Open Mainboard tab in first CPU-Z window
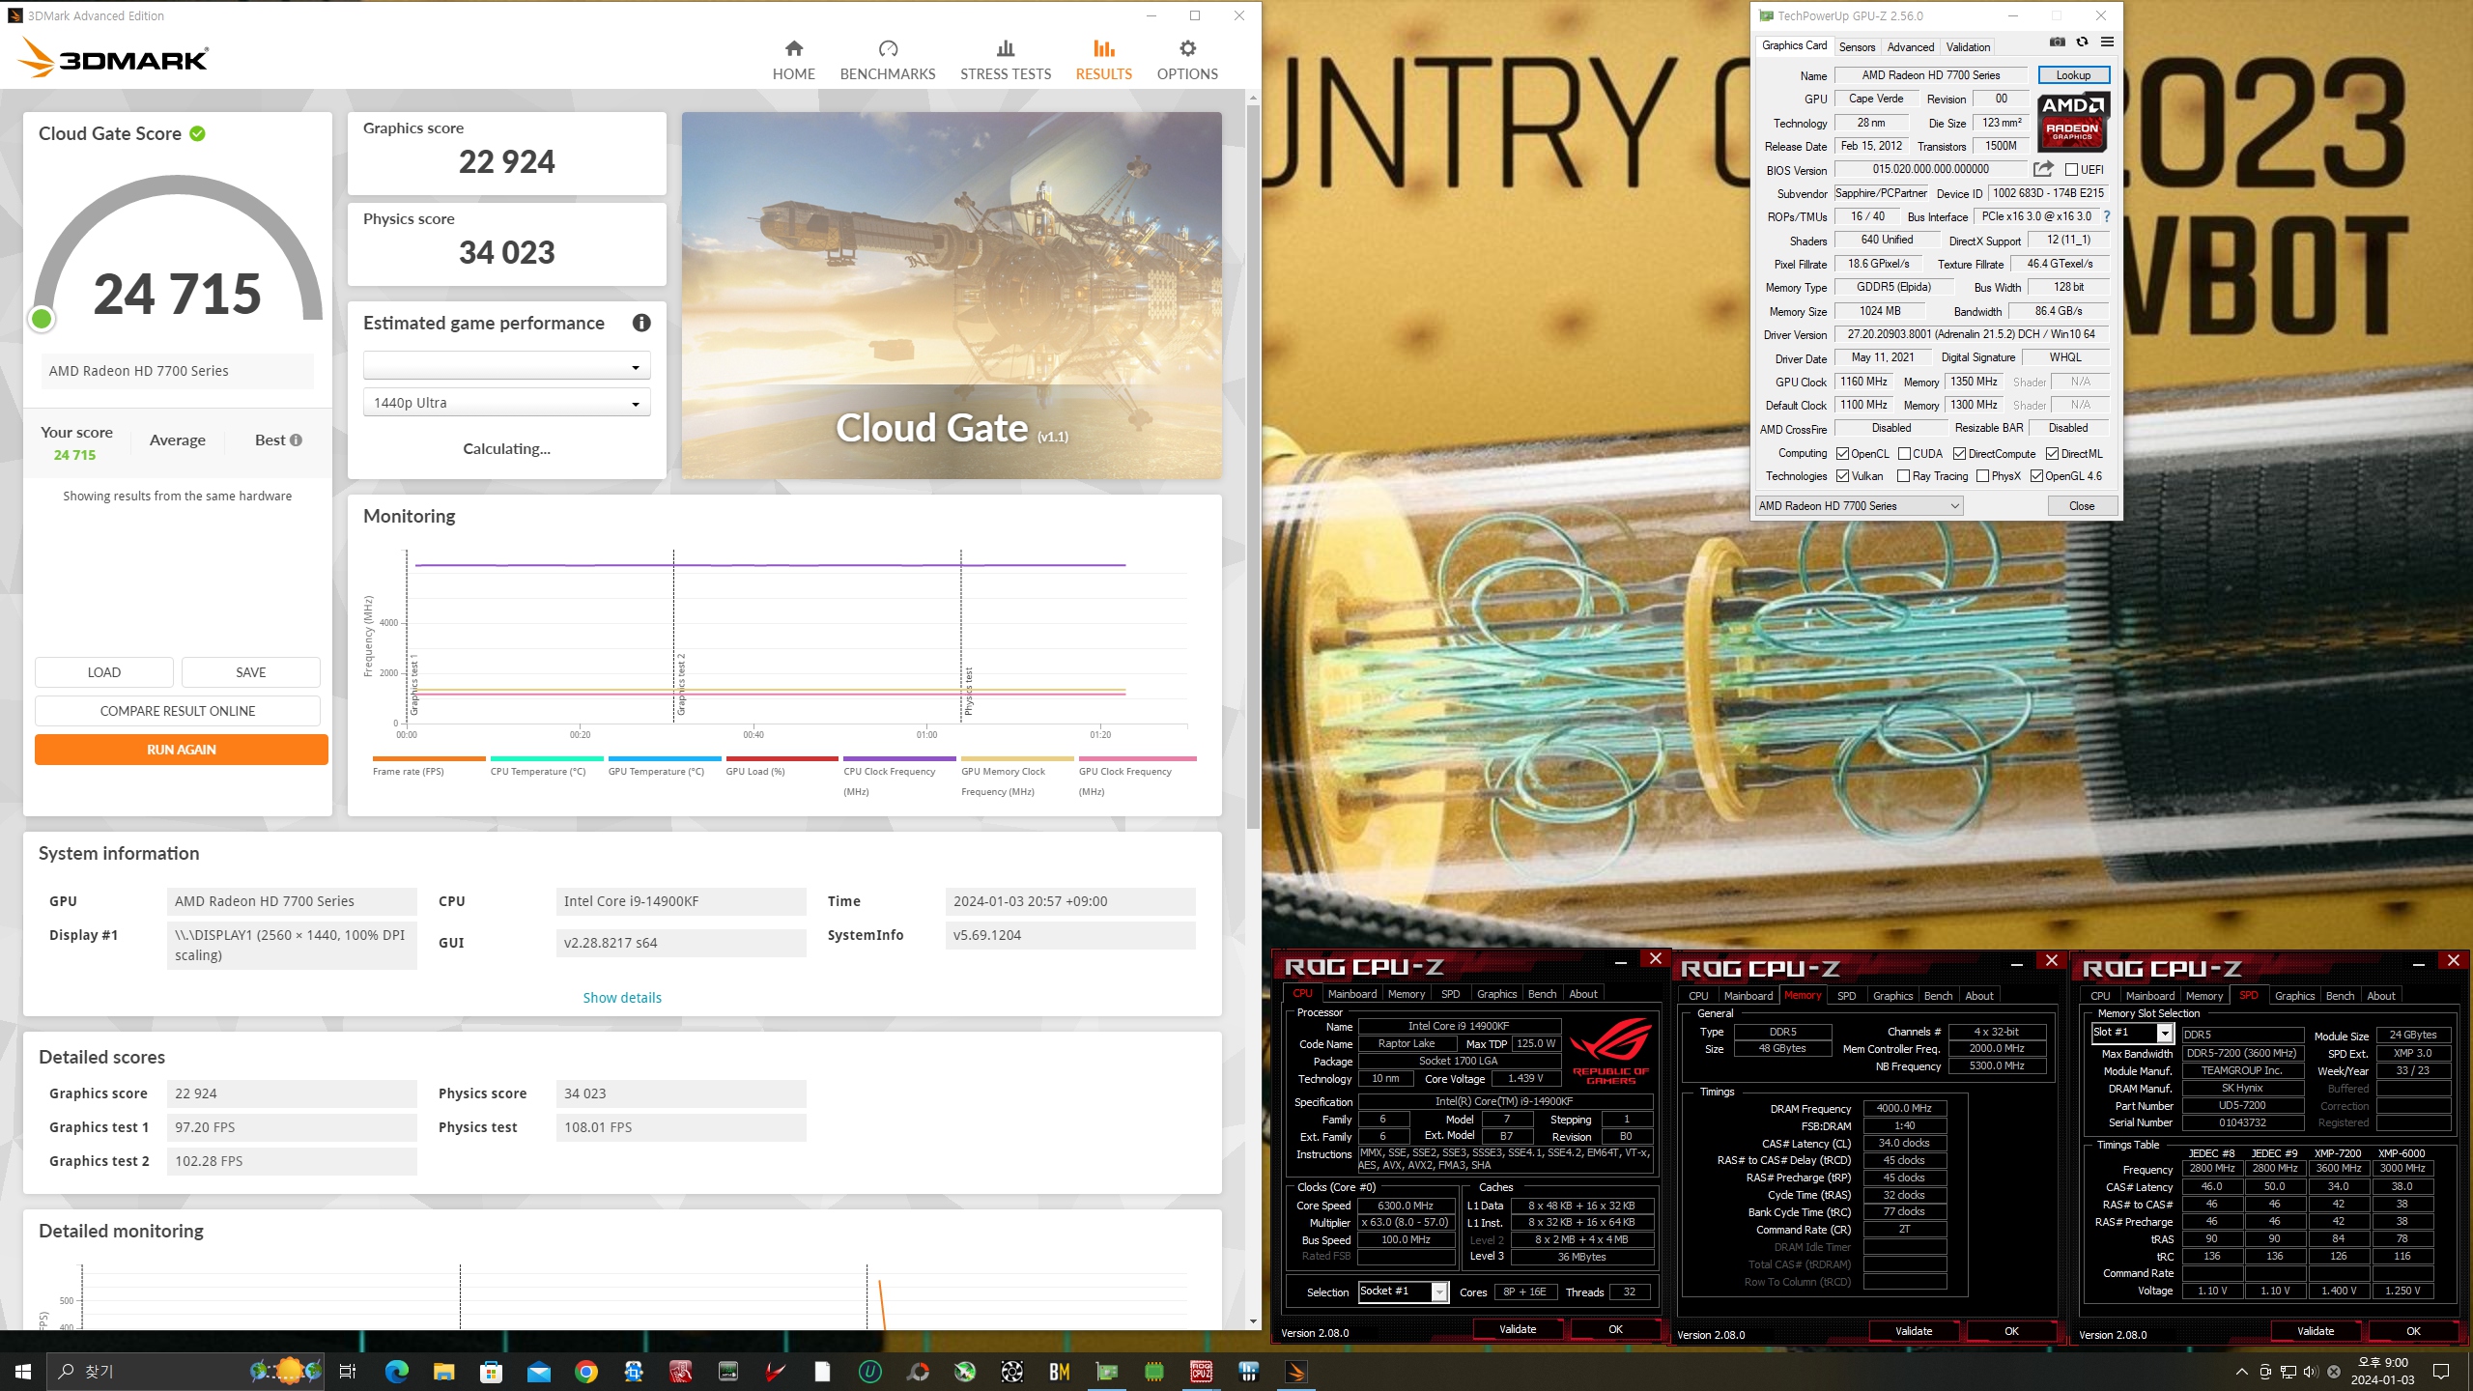2473x1391 pixels. [x=1351, y=994]
